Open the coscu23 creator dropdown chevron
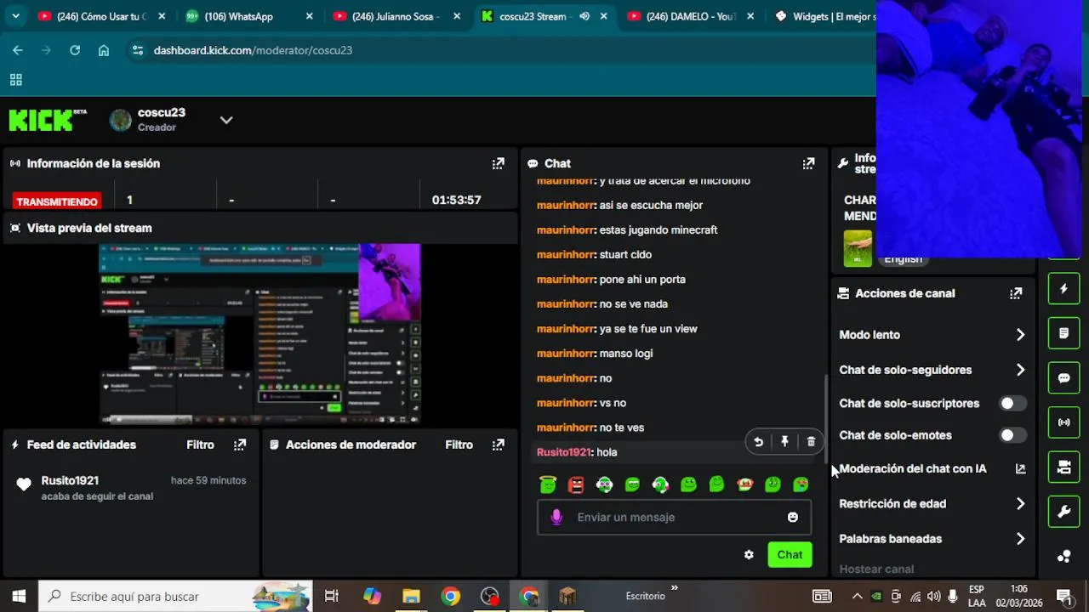 coord(226,120)
